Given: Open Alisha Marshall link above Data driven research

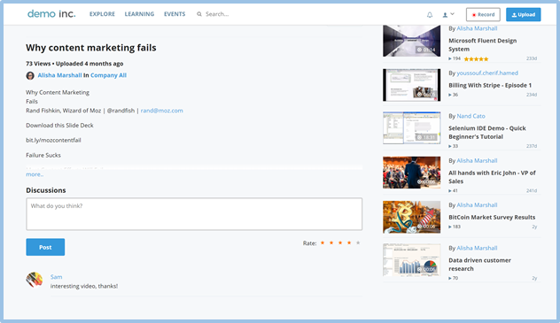Looking at the screenshot, I should tap(477, 248).
